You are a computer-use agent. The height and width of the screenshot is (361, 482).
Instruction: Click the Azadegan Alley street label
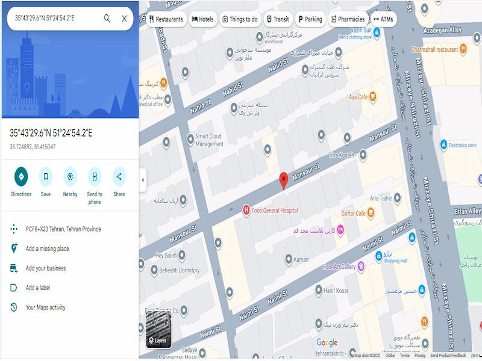coord(442,30)
